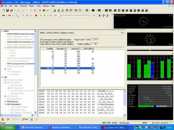Image resolution: width=174 pixels, height=130 pixels.
Task: Open the dropdown next to Open folder
Action: pyautogui.click(x=14, y=10)
